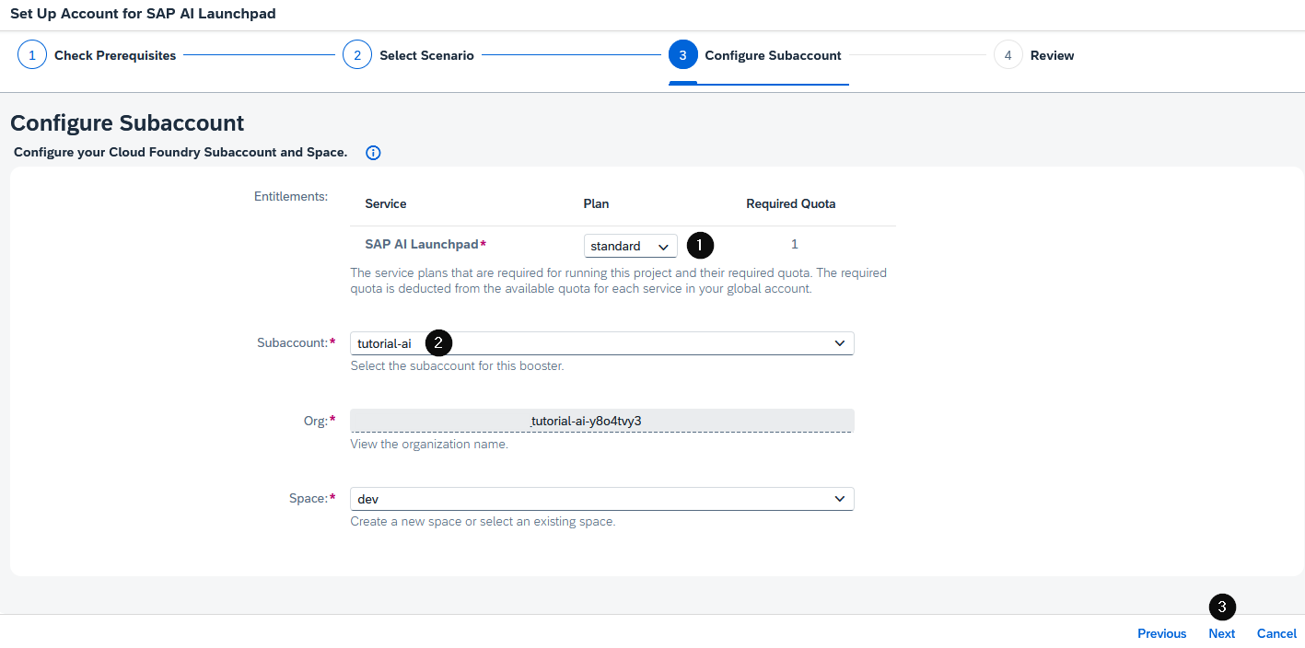Click the Plan column header
This screenshot has width=1305, height=648.
596,203
